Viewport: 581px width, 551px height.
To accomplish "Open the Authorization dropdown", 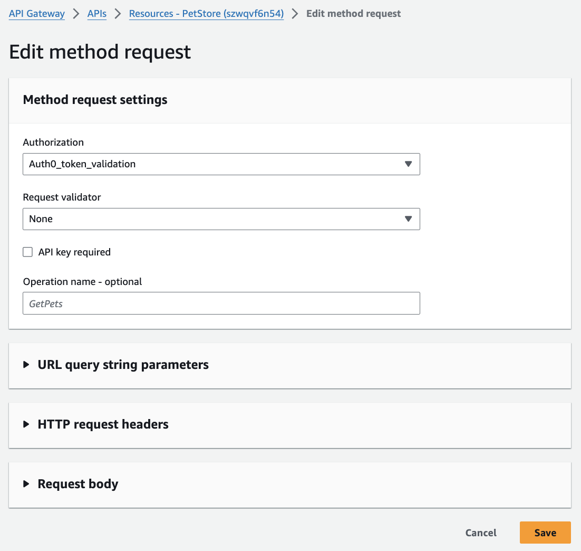I will coord(221,164).
